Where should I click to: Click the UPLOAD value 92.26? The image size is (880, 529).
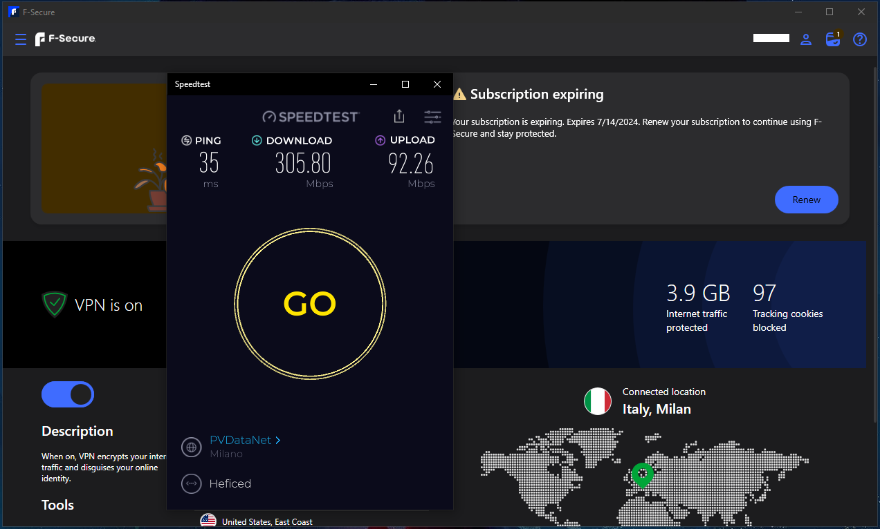pos(411,163)
